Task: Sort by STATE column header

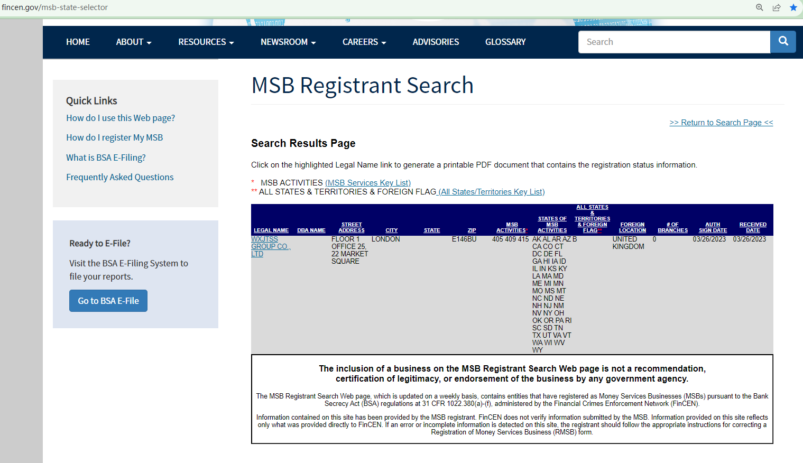Action: tap(432, 230)
